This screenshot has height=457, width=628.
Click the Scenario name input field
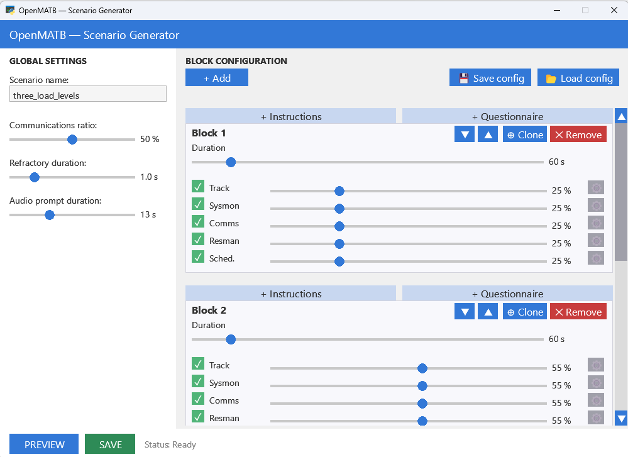[88, 94]
